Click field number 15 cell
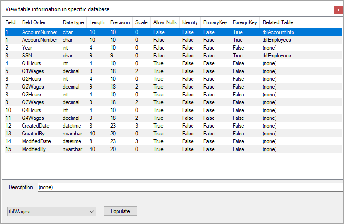The height and width of the screenshot is (224, 344). (x=8, y=149)
